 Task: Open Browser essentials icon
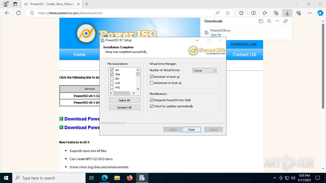coord(298,13)
